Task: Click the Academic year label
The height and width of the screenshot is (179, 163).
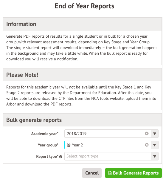Action: [45, 134]
